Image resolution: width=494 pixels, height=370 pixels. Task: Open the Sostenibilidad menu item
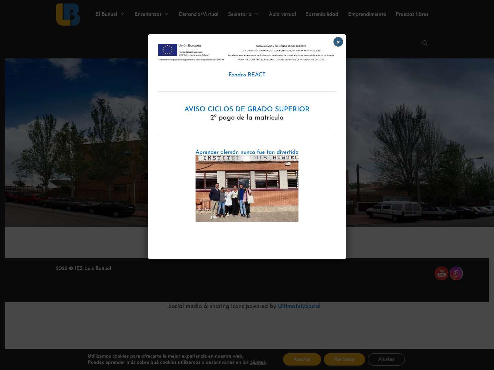click(x=322, y=14)
